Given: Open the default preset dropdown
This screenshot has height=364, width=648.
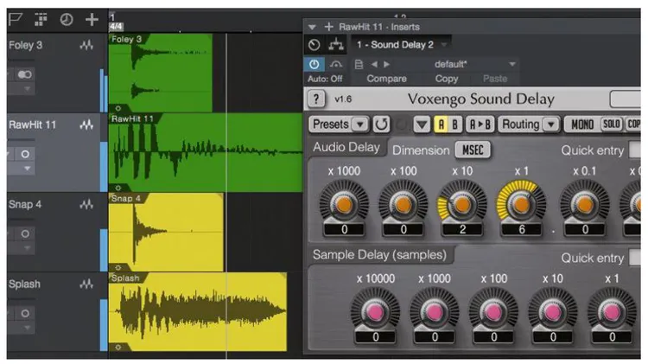Looking at the screenshot, I should (x=512, y=64).
